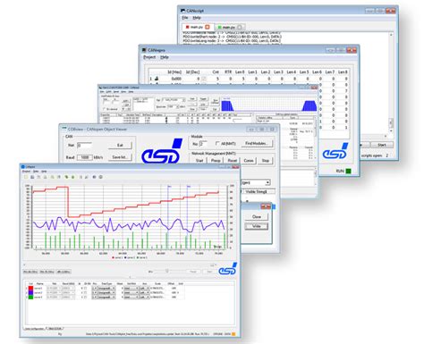This screenshot has width=424, height=344.
Task: Click the left blue cursor marker in chart
Action: pos(169,186)
